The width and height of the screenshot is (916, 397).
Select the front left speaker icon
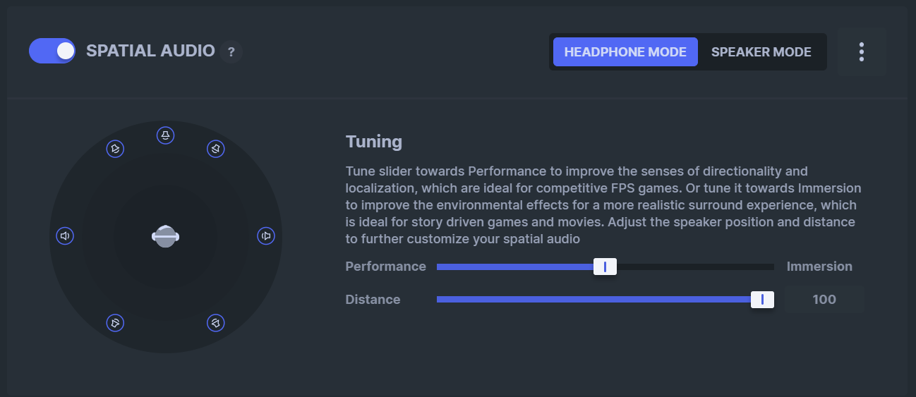point(115,149)
